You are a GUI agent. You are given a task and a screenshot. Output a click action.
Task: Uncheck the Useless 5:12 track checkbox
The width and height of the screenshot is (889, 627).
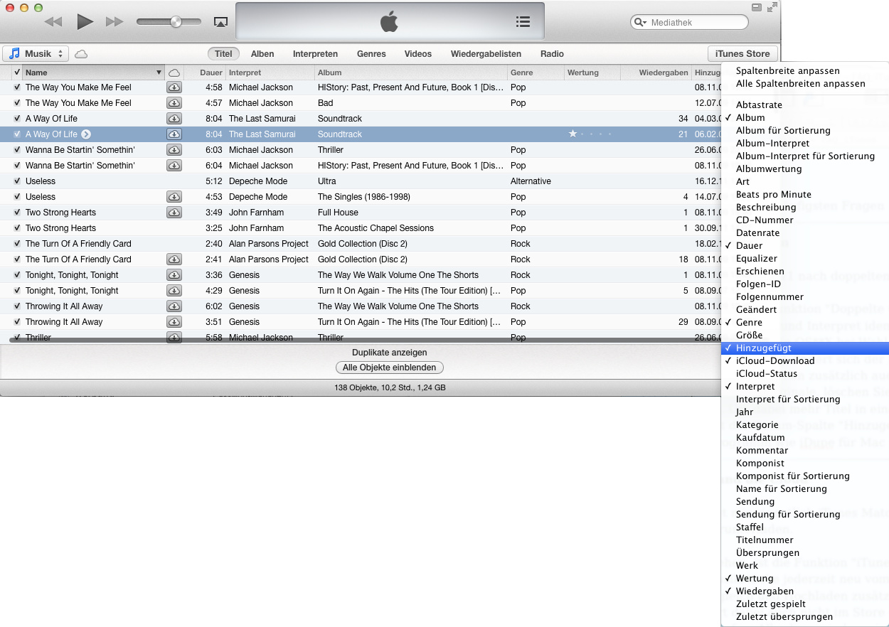pyautogui.click(x=17, y=181)
